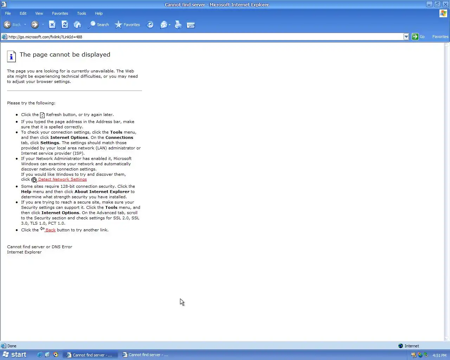Screen dimensions: 450x360
Task: Open the History toolbar icon
Action: coord(150,25)
